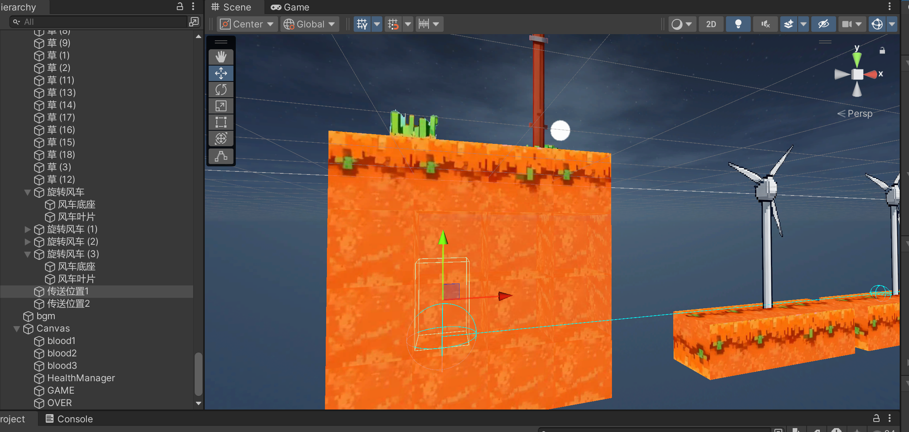Toggle hidden objects visibility in scene
909x432 pixels.
(823, 24)
